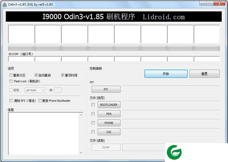Tick the checkbox beside BOOTLOADER
228x162 pixels.
coord(93,104)
